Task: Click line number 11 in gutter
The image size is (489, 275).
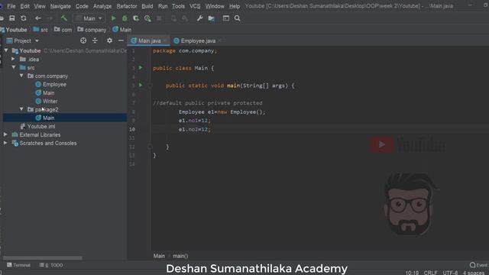Action: (x=132, y=137)
